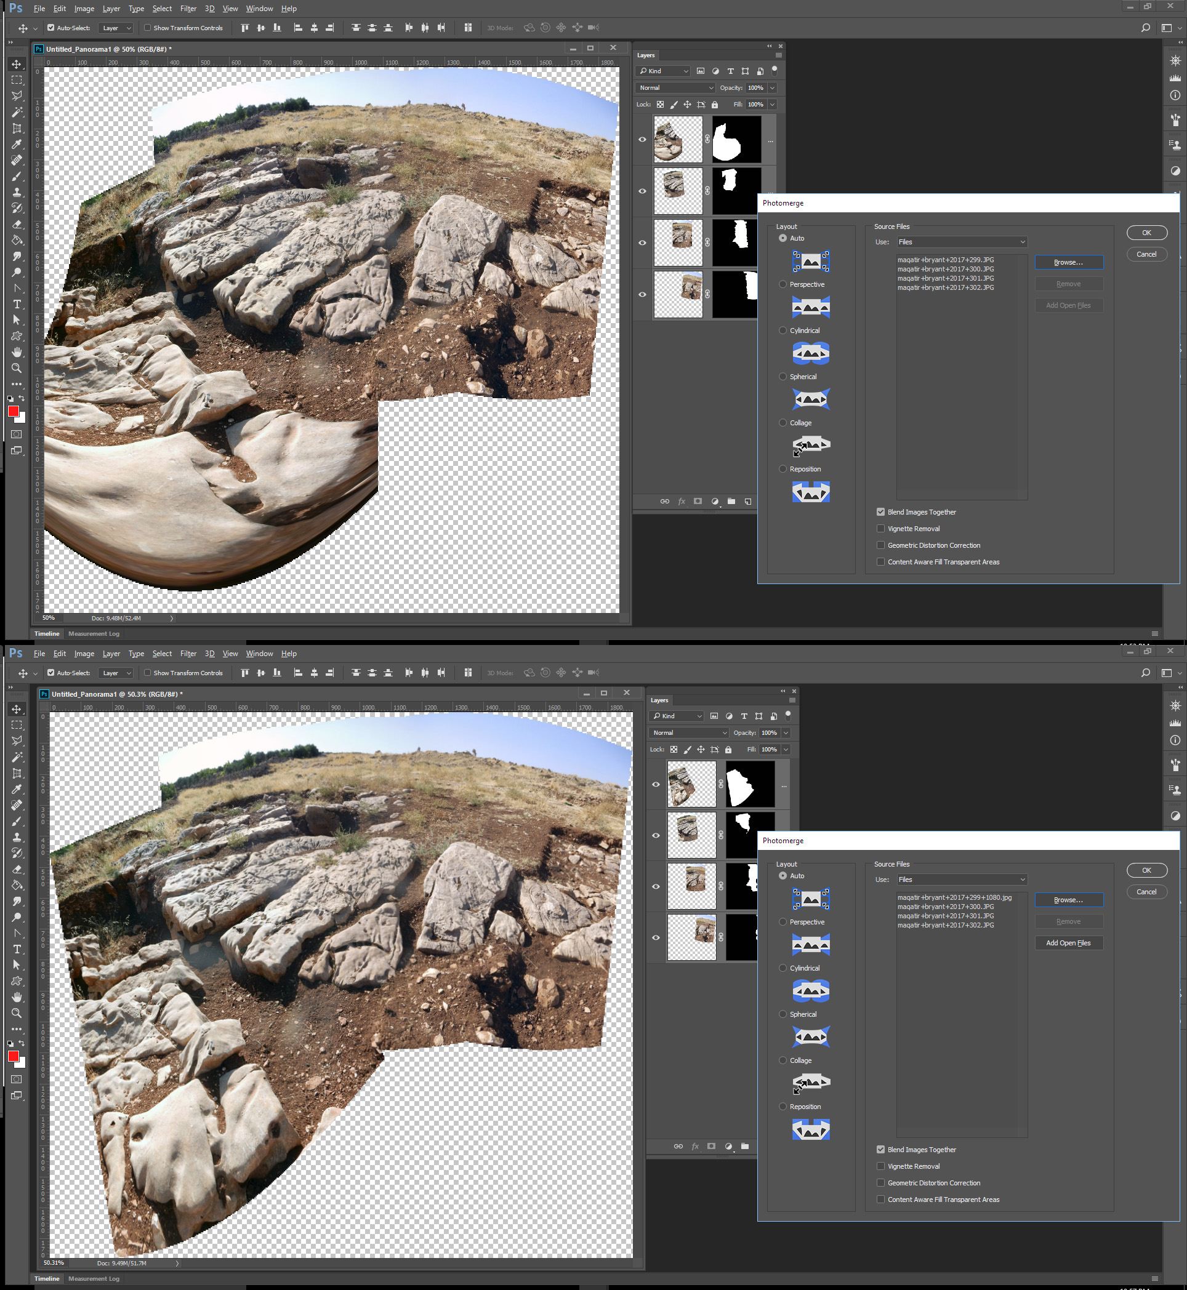Select Paint Bucket tool in lower Photoshop window
This screenshot has height=1290, width=1187.
(x=17, y=886)
